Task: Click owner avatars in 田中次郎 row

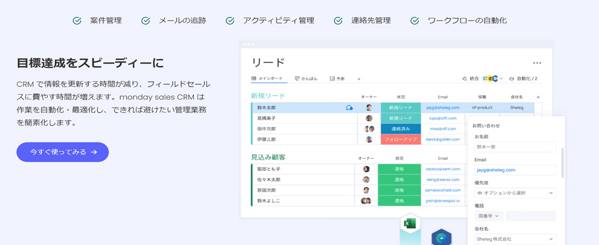Action: (368, 129)
